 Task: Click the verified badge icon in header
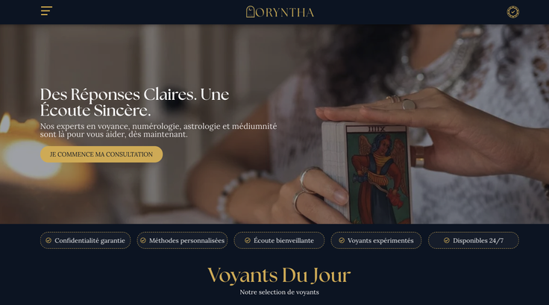point(513,12)
